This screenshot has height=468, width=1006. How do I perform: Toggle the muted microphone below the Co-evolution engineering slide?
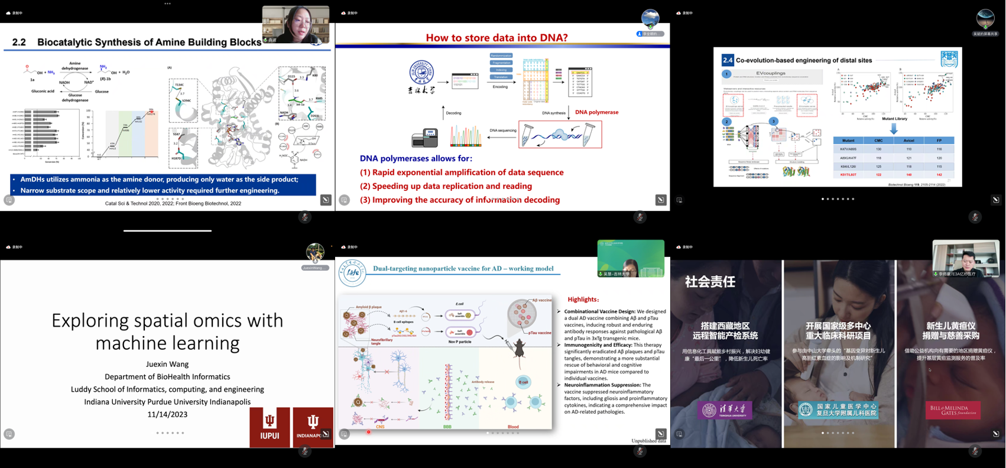click(x=975, y=217)
